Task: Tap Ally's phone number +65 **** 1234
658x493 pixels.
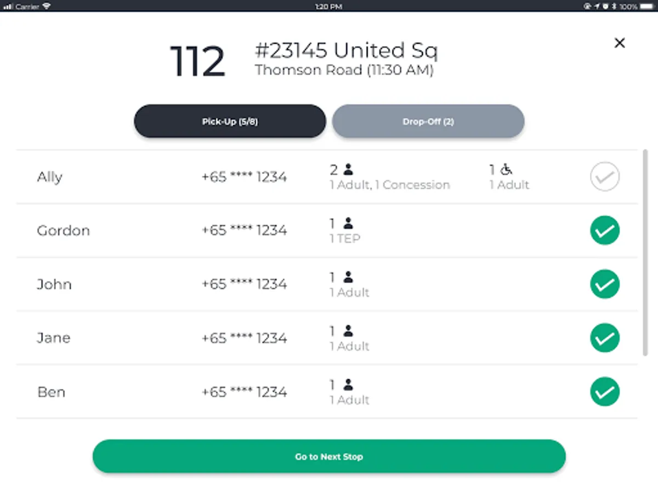Action: coord(244,177)
